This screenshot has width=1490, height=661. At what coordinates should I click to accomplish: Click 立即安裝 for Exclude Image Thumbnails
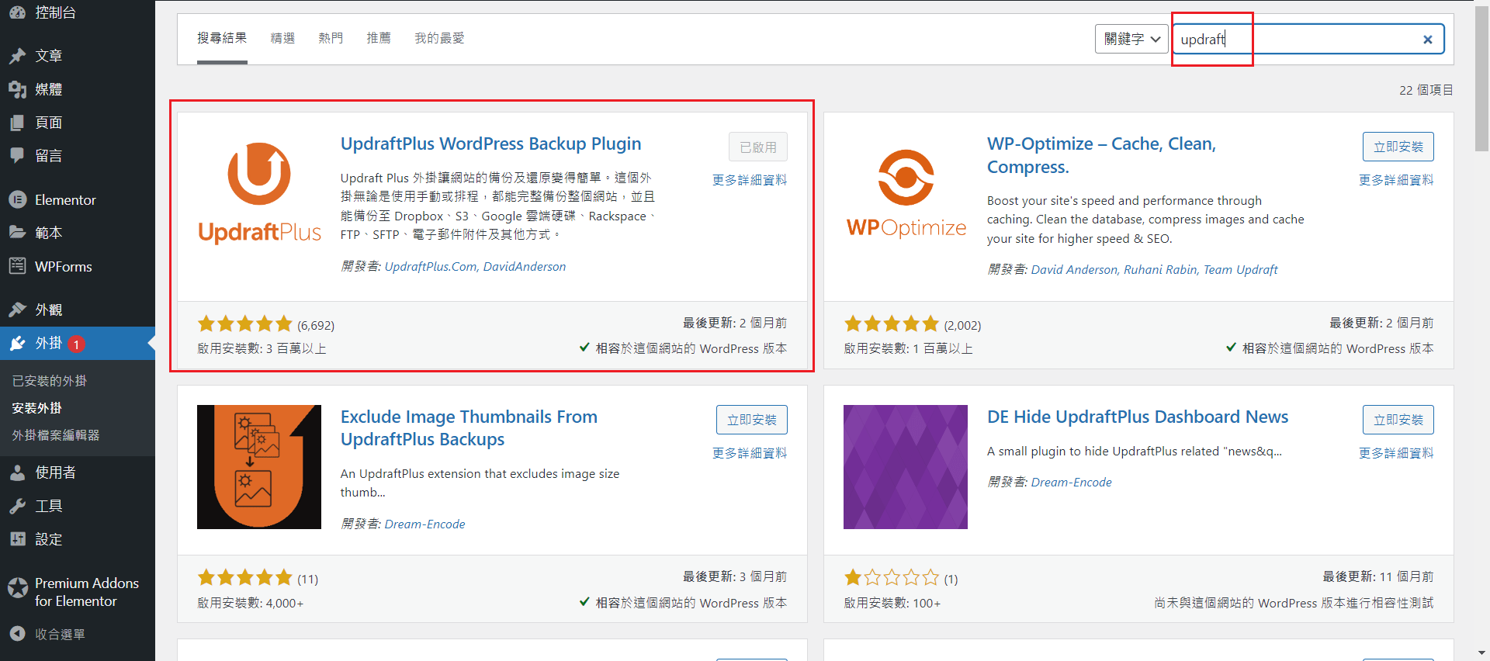752,420
